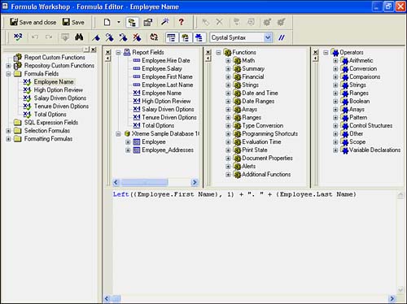This screenshot has width=407, height=304.
Task: Select the Pattern operators folder
Action: tap(358, 117)
